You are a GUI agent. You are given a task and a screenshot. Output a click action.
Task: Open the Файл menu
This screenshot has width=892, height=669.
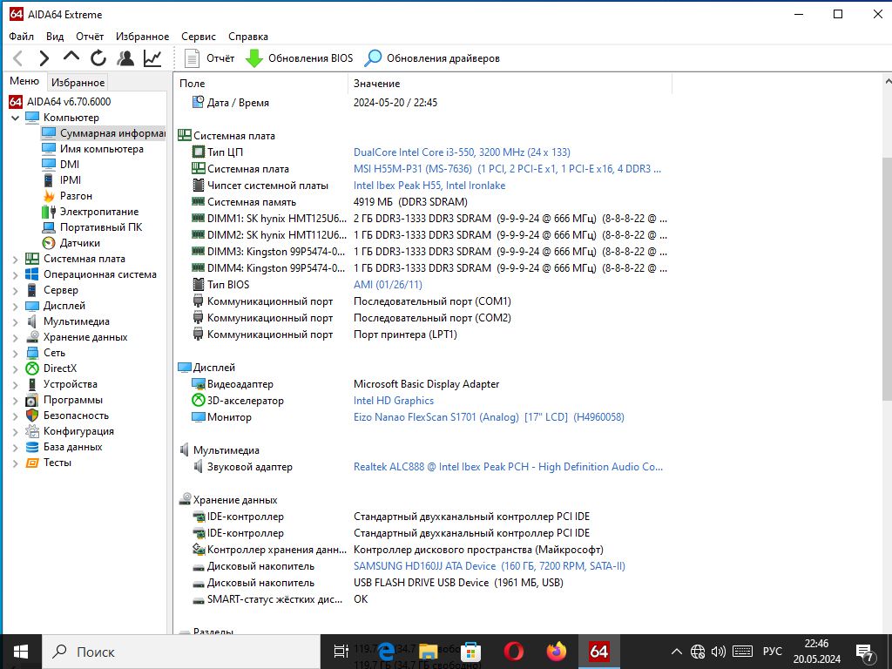tap(21, 37)
